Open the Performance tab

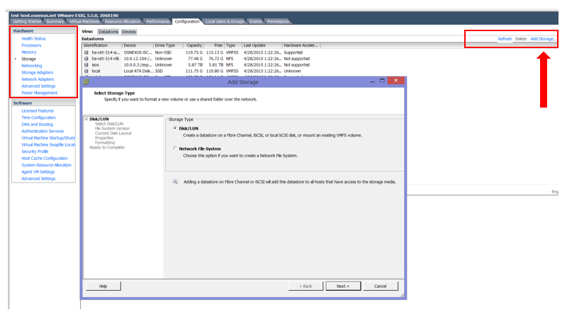[x=158, y=21]
